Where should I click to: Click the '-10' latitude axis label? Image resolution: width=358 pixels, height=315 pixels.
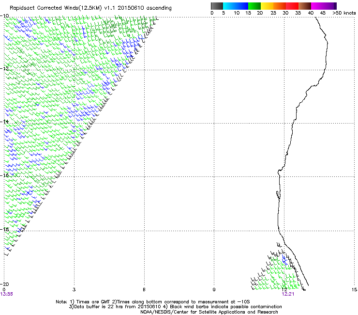pos(4,16)
